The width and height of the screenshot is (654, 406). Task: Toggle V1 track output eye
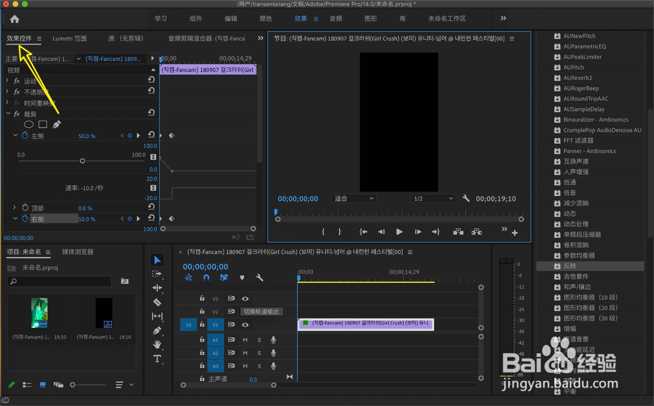point(245,325)
